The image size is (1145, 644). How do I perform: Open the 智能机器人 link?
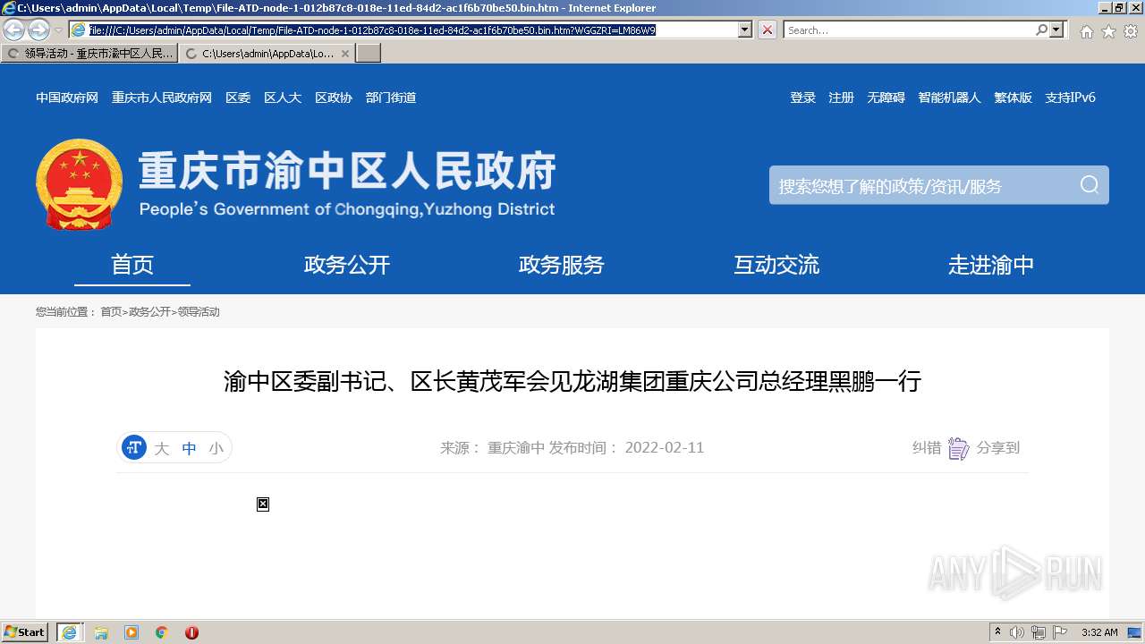click(x=949, y=97)
